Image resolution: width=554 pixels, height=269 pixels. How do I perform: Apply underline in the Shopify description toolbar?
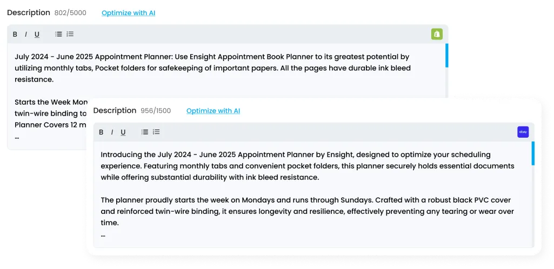[x=37, y=35]
